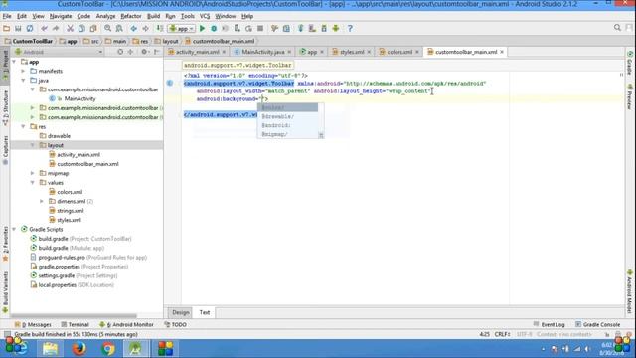Open the Refactor menu
Image resolution: width=636 pixels, height=358 pixels.
pos(131,16)
